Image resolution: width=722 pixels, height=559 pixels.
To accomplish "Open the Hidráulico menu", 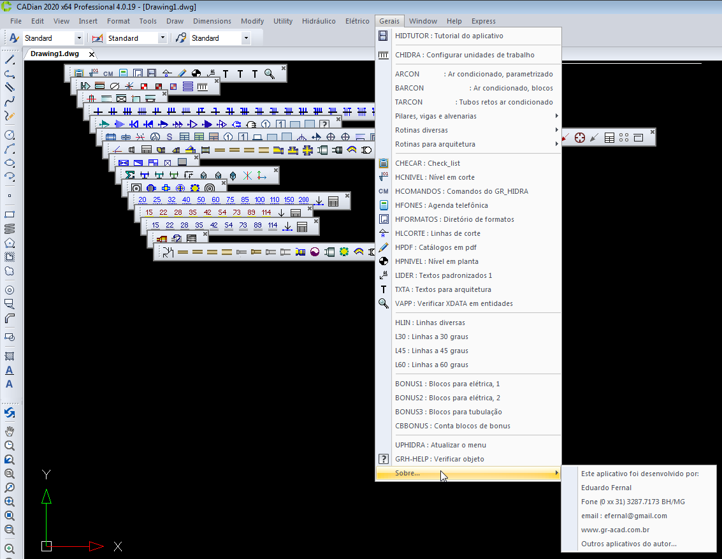I will click(x=319, y=21).
